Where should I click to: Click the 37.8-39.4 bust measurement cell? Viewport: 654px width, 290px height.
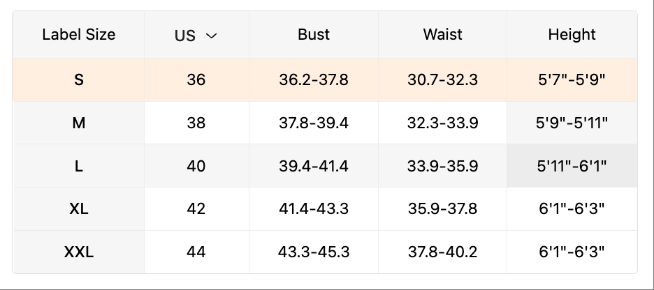(314, 123)
